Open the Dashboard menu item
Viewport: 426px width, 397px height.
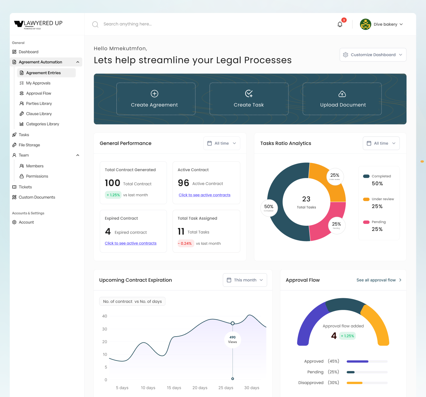coord(25,52)
